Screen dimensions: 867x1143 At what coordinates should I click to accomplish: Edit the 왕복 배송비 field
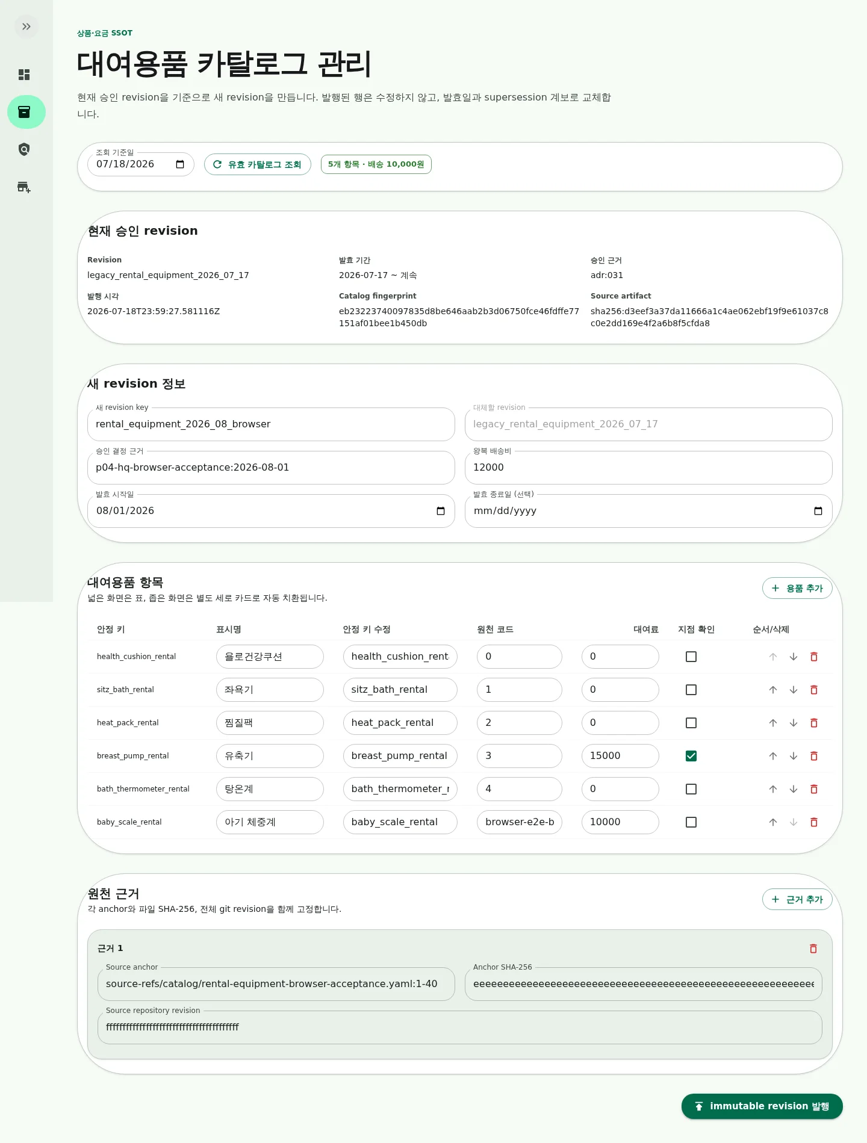tap(648, 468)
